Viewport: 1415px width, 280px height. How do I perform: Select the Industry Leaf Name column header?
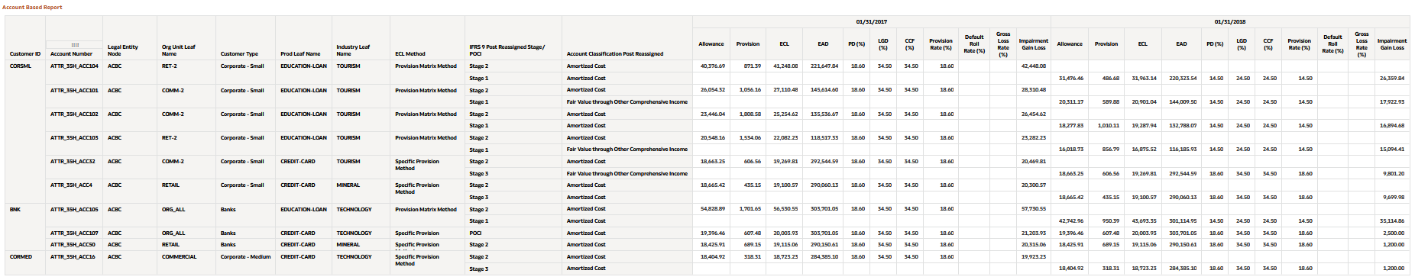[x=353, y=50]
